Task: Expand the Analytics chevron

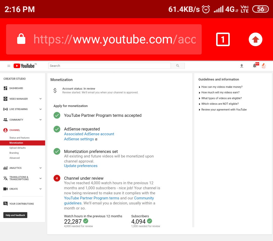Action: [x=40, y=168]
